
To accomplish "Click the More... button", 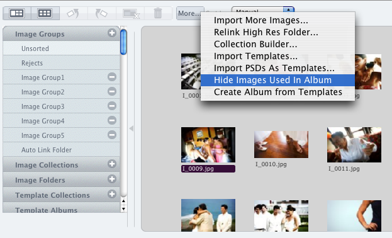I will click(x=190, y=13).
